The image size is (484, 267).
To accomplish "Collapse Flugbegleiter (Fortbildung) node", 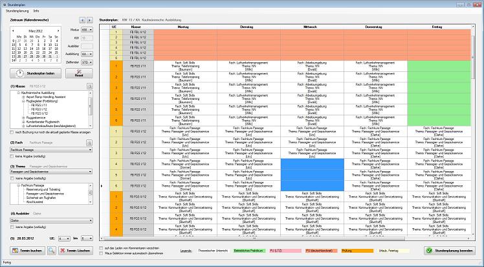I will tap(23, 101).
